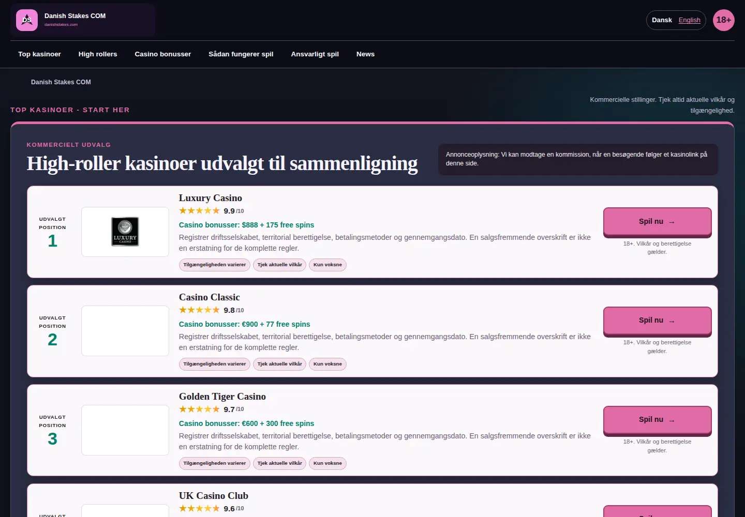Click Kun voksne tag under Golden Tiger Casino
The height and width of the screenshot is (517, 745).
point(327,464)
